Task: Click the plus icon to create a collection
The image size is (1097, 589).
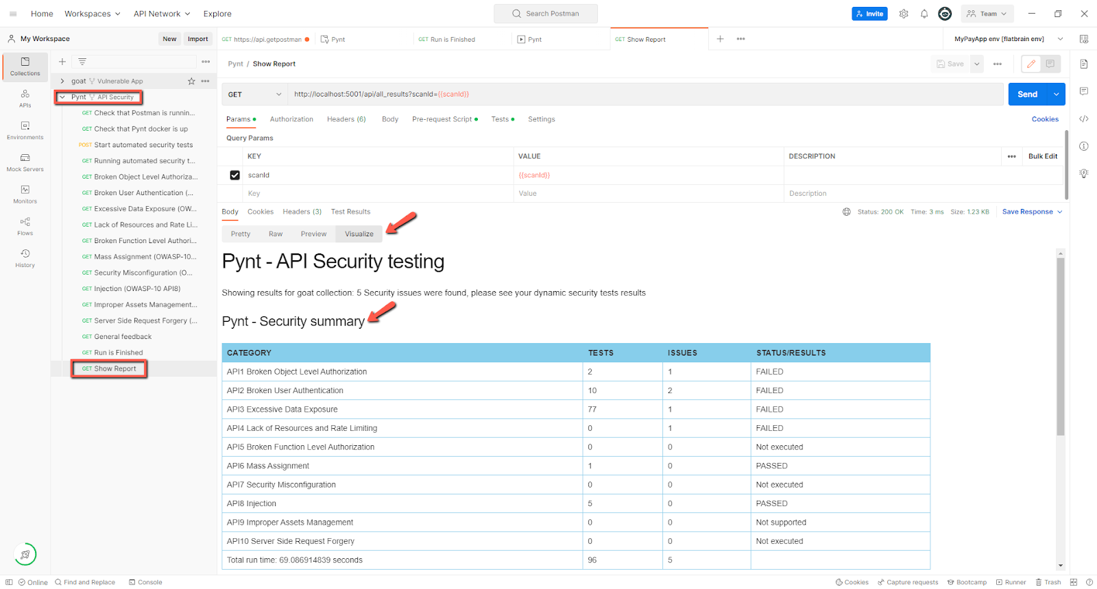Action: (x=62, y=62)
